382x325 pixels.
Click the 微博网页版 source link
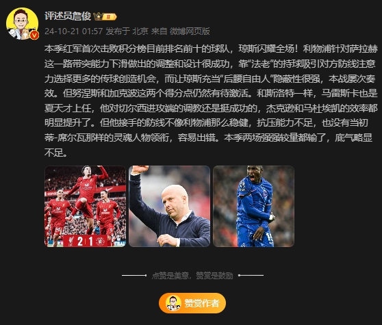pyautogui.click(x=190, y=31)
